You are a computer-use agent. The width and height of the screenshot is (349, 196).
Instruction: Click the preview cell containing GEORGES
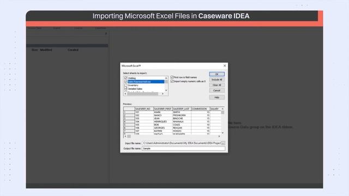163,128
